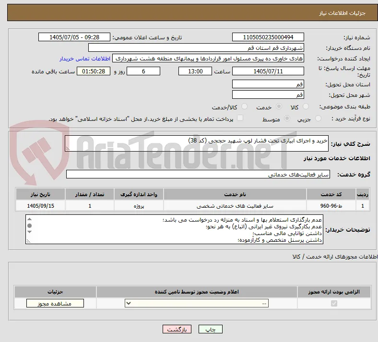
Task: Click the need date cell 1405/09/15
Action: [x=40, y=206]
